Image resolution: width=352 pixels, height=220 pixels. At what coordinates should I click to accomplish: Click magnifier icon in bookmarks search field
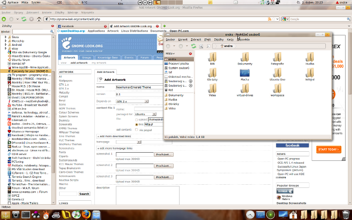[52, 32]
